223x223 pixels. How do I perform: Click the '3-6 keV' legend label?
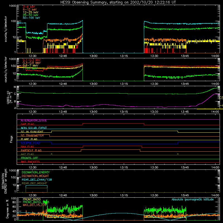point(29,7)
